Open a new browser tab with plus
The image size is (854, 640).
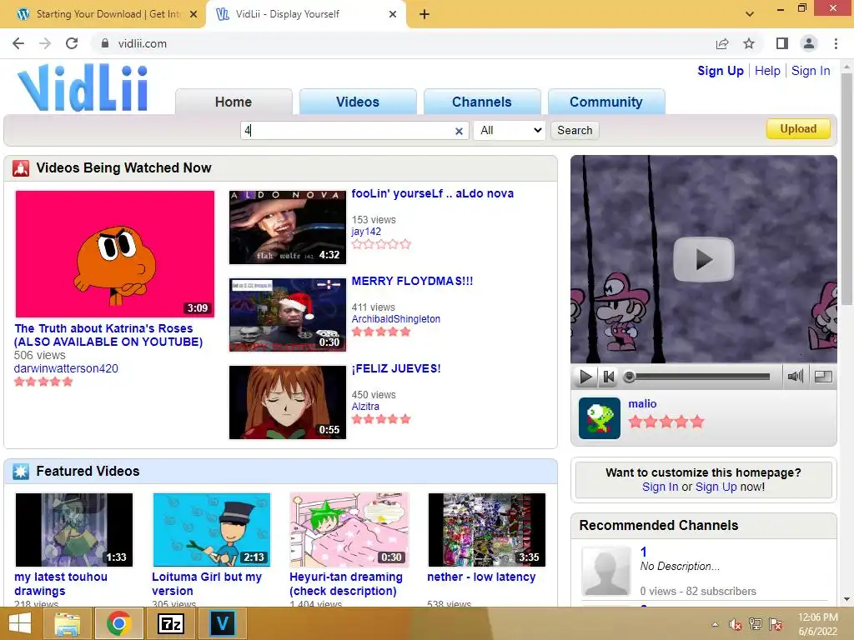pos(424,14)
